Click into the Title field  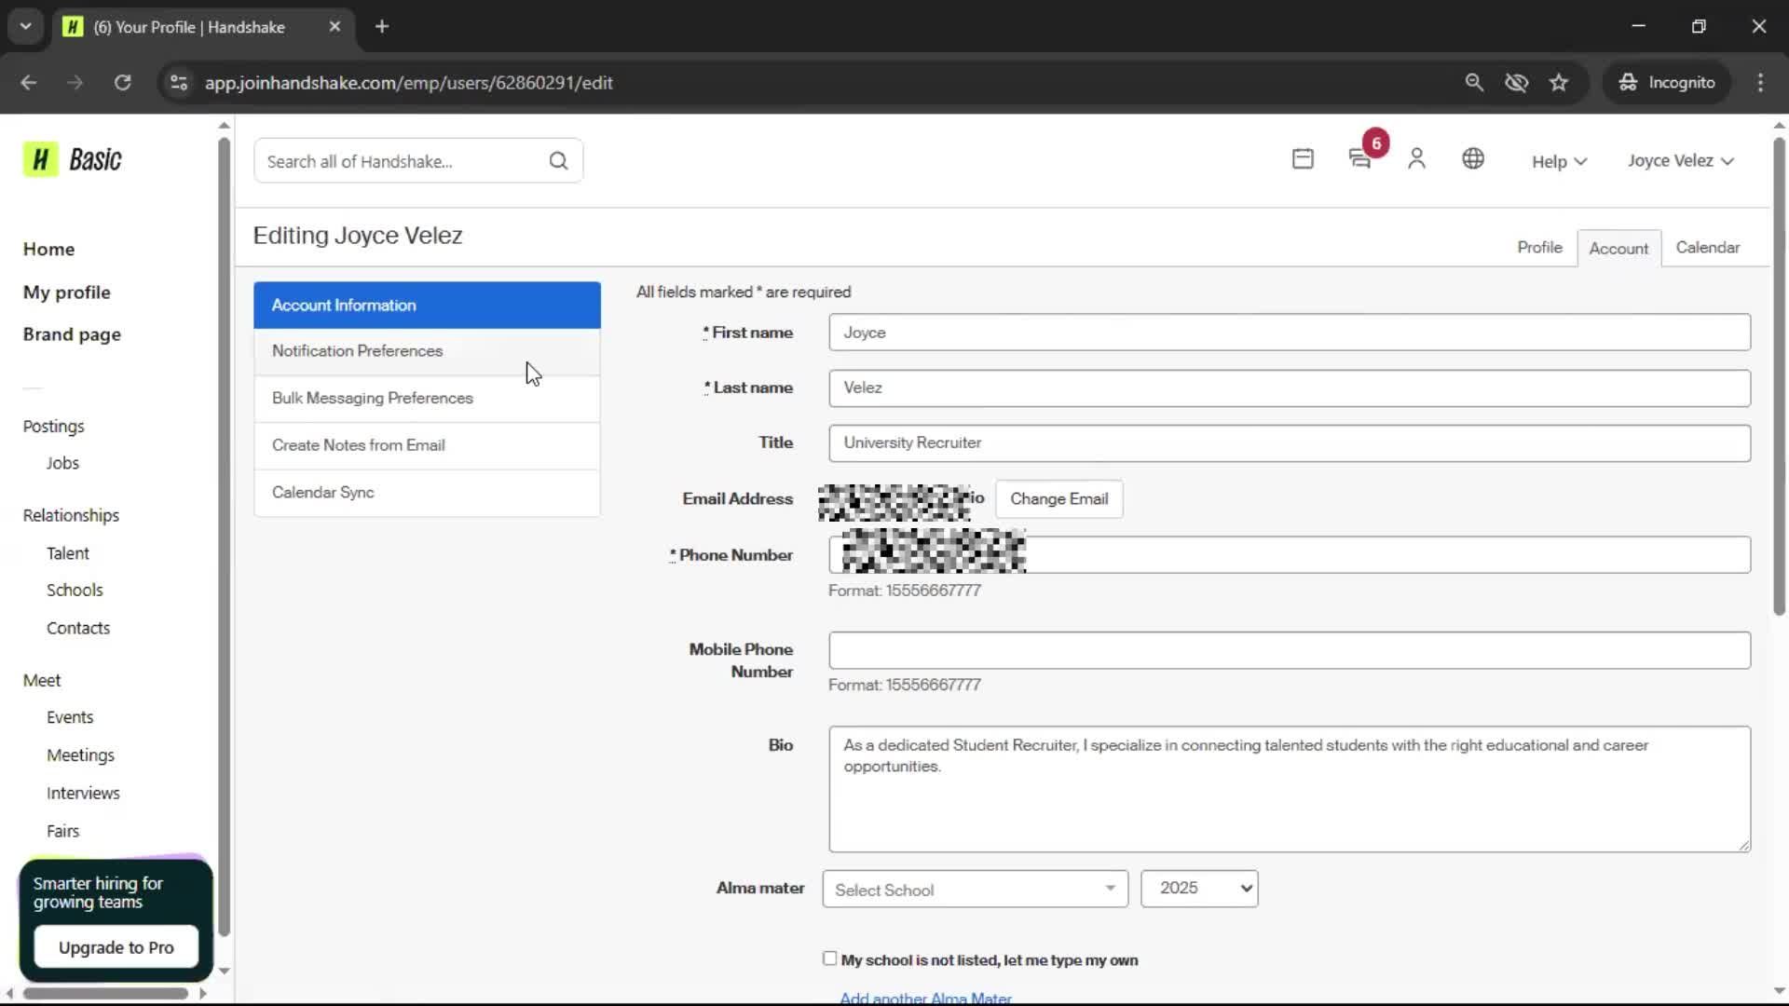tap(1290, 442)
